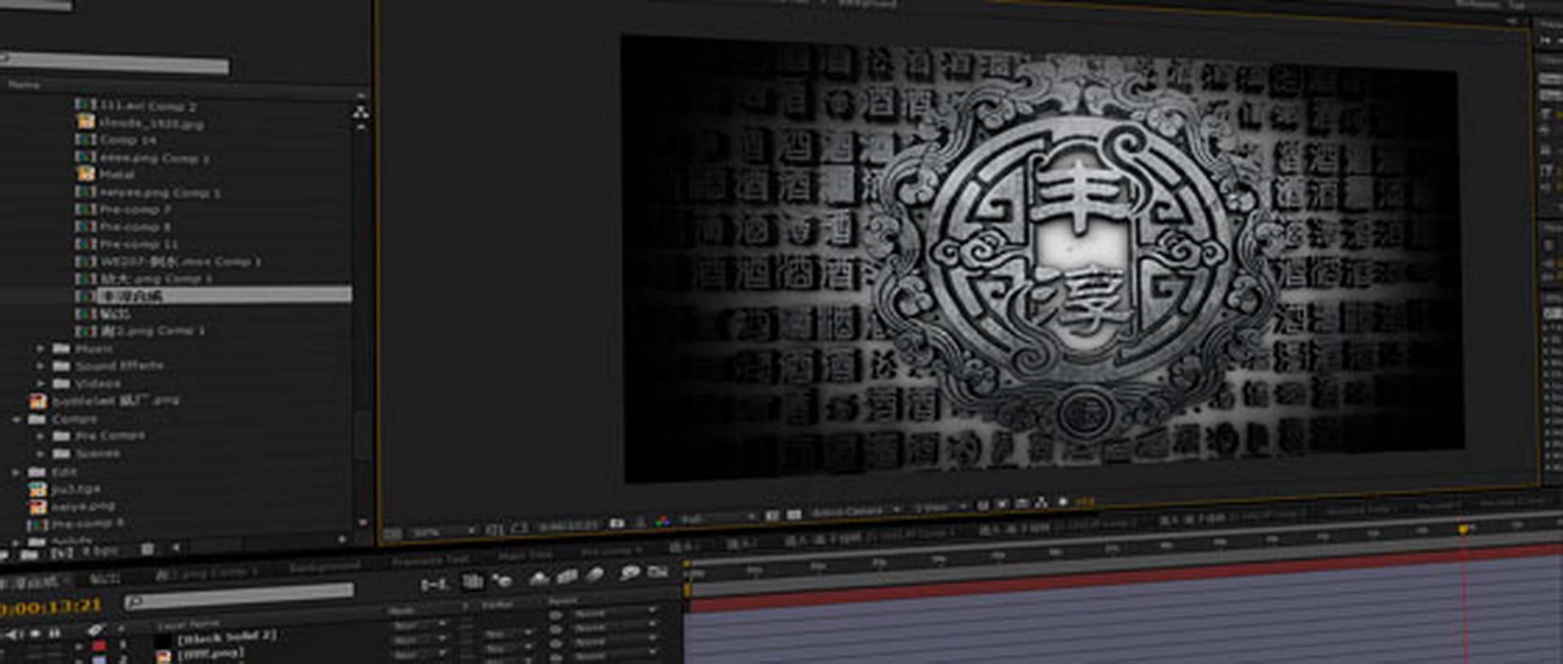This screenshot has height=664, width=1563.
Task: Expand the Sound Effects folder
Action: click(40, 366)
